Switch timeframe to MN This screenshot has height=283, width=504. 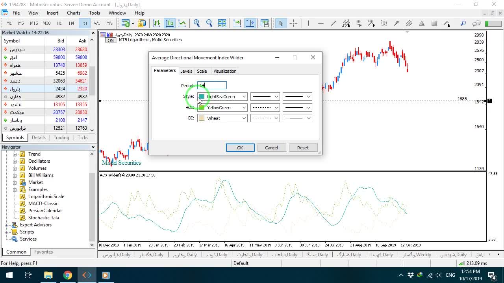[109, 23]
